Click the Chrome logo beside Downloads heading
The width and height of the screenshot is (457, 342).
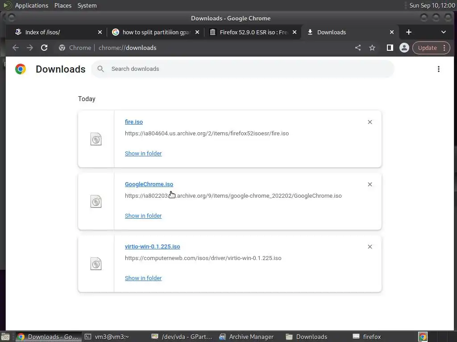tap(21, 69)
